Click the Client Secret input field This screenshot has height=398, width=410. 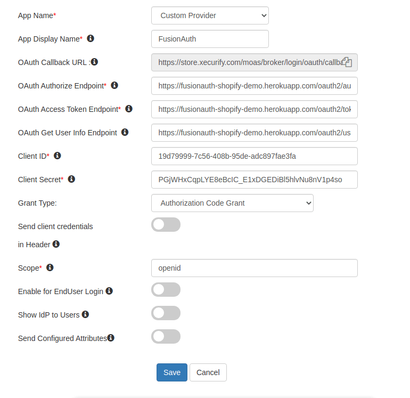pyautogui.click(x=255, y=180)
